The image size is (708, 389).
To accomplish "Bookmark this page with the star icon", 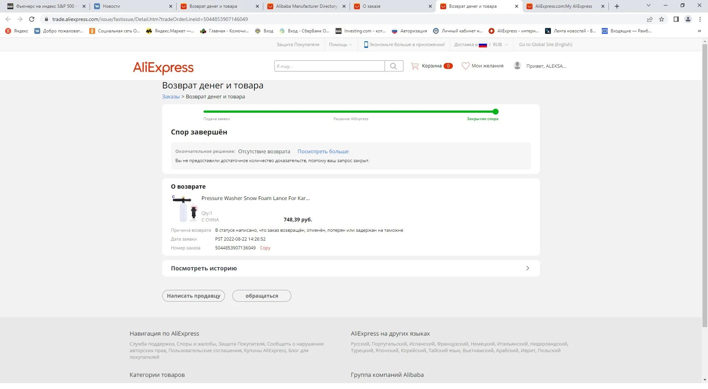I will click(x=662, y=19).
